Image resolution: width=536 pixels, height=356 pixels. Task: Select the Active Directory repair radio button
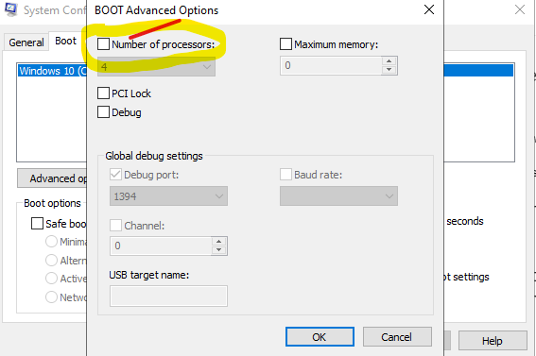(51, 279)
